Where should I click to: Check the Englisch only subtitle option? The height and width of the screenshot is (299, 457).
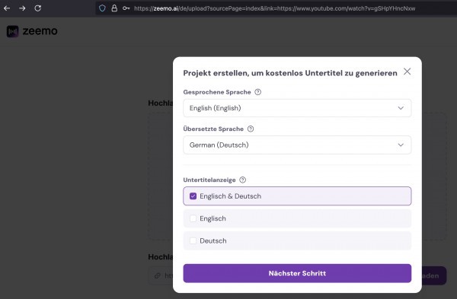pos(193,218)
